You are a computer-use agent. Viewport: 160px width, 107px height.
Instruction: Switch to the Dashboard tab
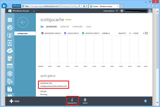coord(51,27)
